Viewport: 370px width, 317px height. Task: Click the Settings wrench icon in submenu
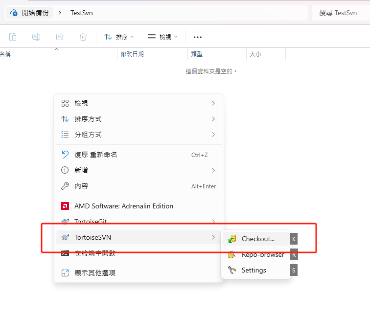232,270
